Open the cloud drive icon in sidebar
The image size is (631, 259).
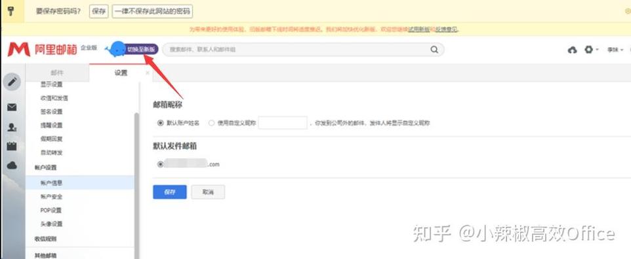12,165
